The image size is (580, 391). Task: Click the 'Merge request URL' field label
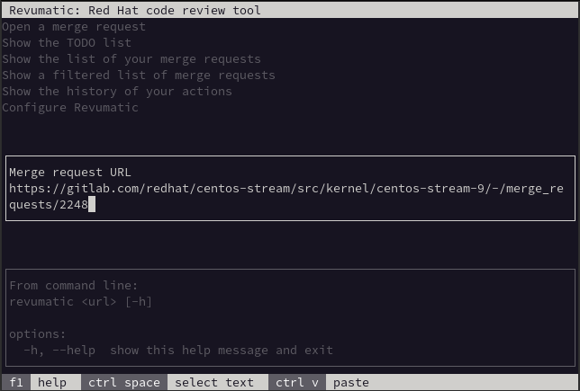point(70,173)
